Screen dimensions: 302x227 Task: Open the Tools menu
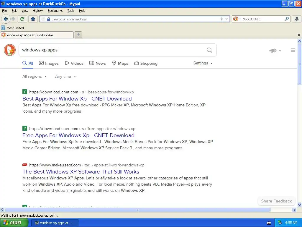click(71, 11)
